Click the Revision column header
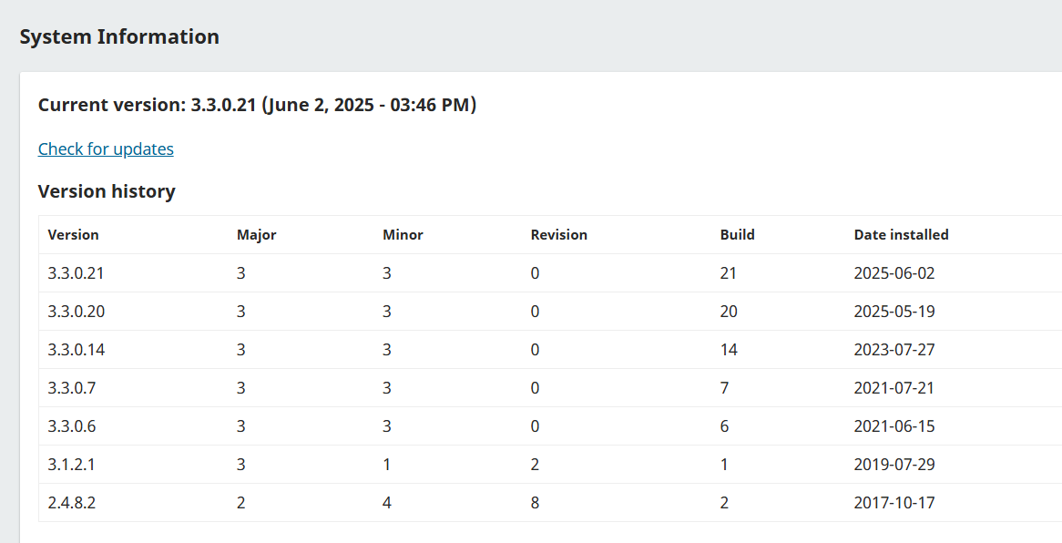The height and width of the screenshot is (543, 1062). [x=558, y=234]
